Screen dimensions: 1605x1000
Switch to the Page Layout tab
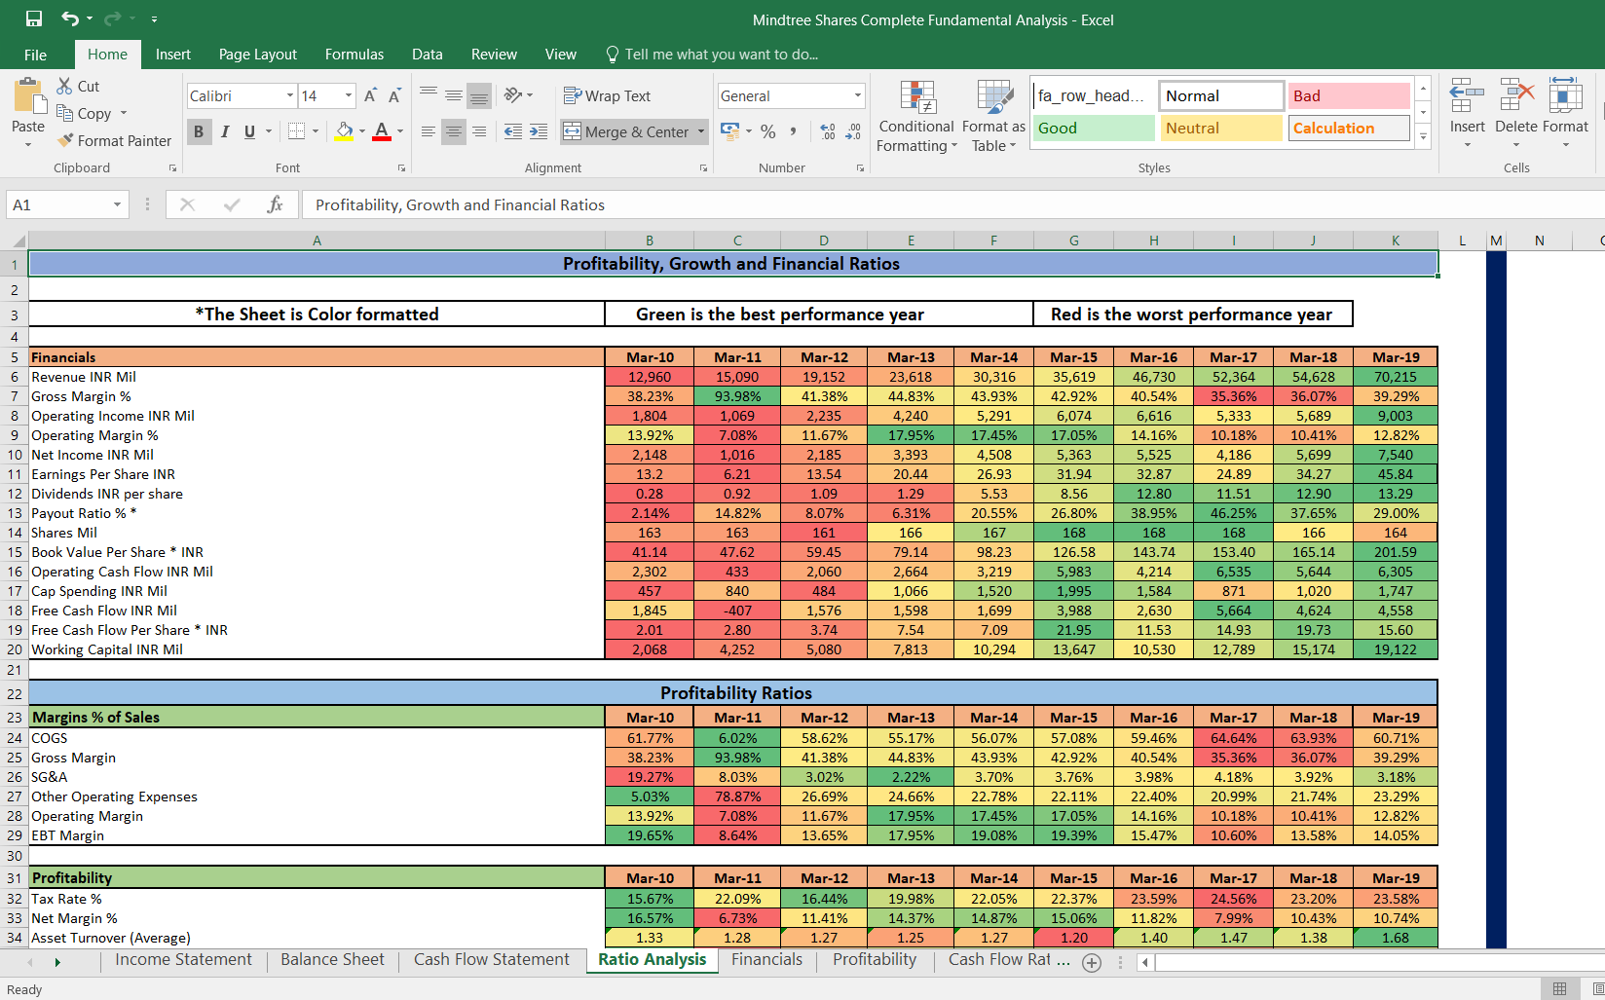click(x=258, y=55)
